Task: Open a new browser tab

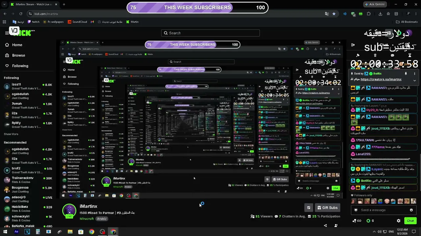Action: [64, 4]
